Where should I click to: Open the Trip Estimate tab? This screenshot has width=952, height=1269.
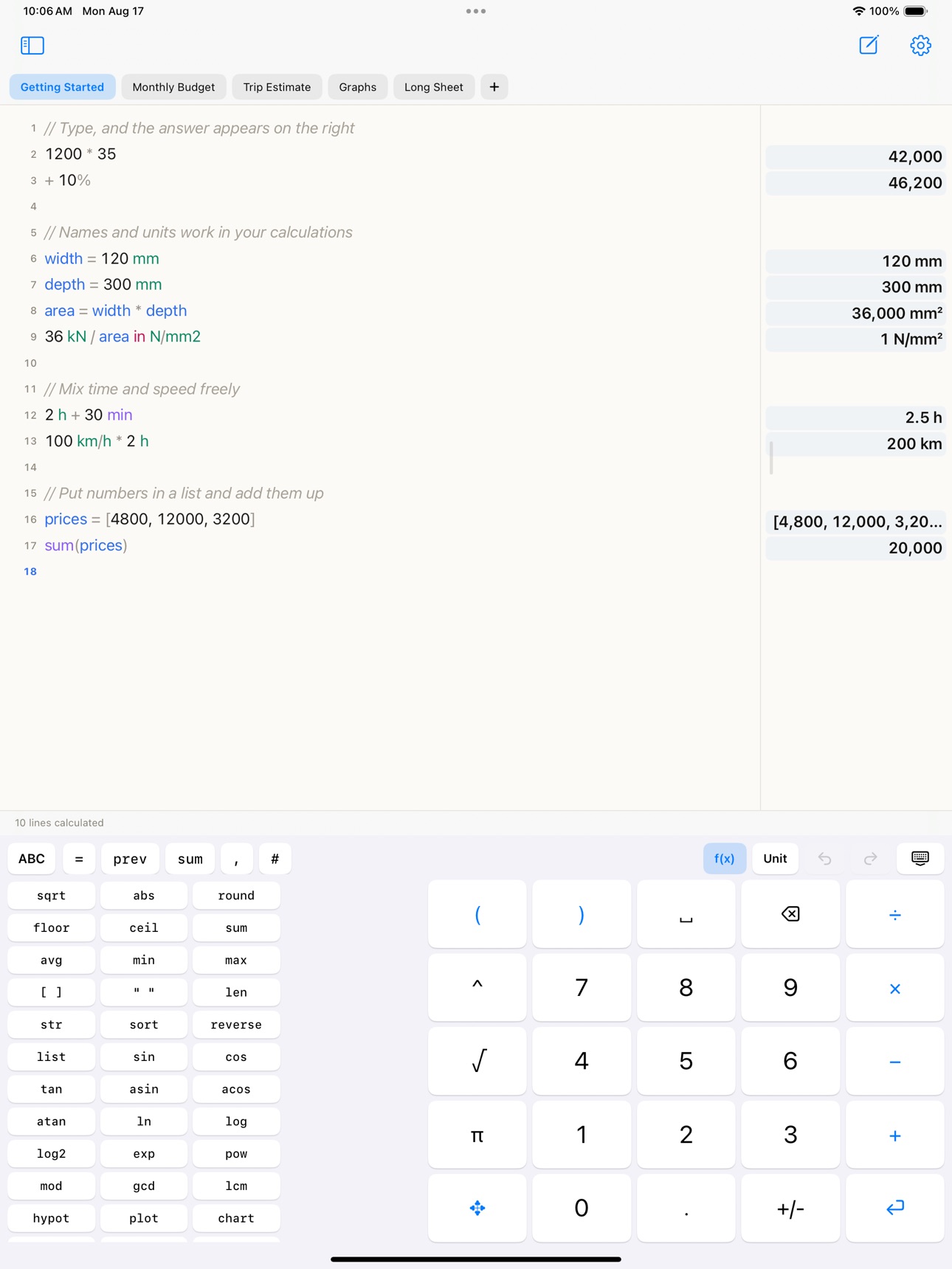click(277, 87)
